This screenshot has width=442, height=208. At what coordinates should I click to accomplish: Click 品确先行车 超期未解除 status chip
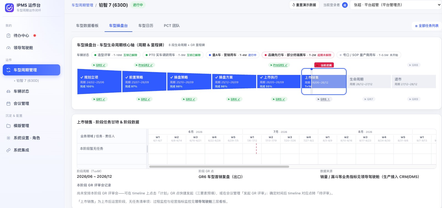pos(298,55)
